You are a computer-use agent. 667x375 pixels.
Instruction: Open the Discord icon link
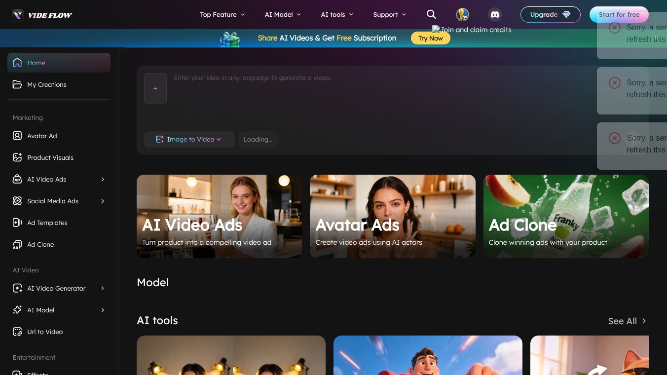[495, 15]
